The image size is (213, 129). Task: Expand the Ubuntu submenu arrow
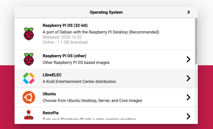pos(188,97)
